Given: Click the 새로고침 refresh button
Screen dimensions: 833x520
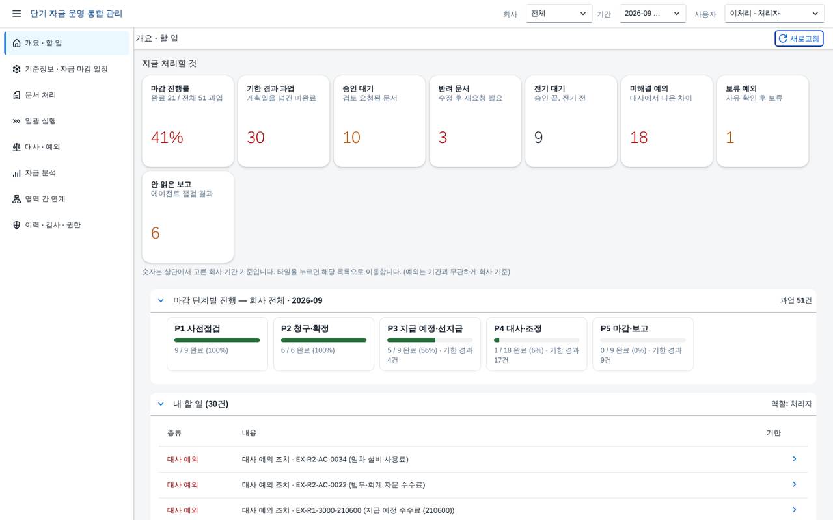Looking at the screenshot, I should click(799, 38).
